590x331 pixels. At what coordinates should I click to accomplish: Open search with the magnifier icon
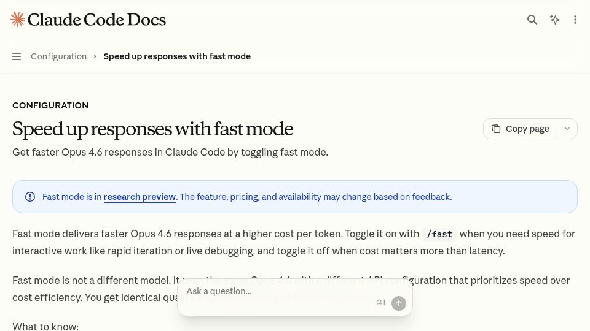(532, 20)
